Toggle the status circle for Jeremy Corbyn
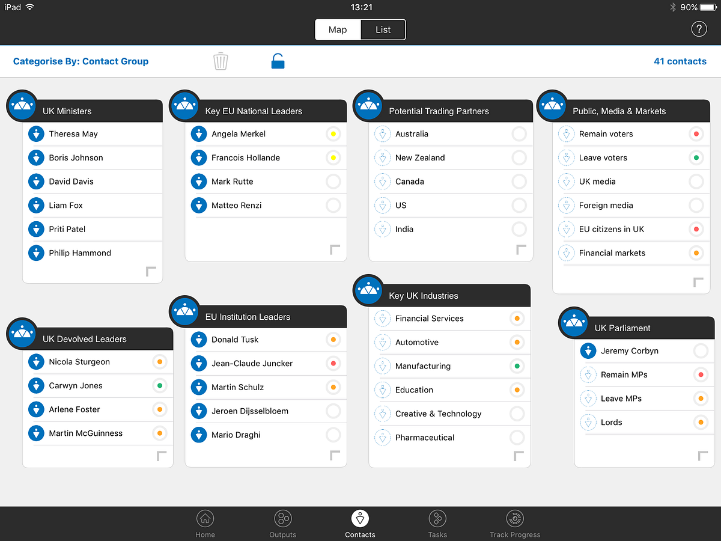This screenshot has height=541, width=721. (x=701, y=351)
